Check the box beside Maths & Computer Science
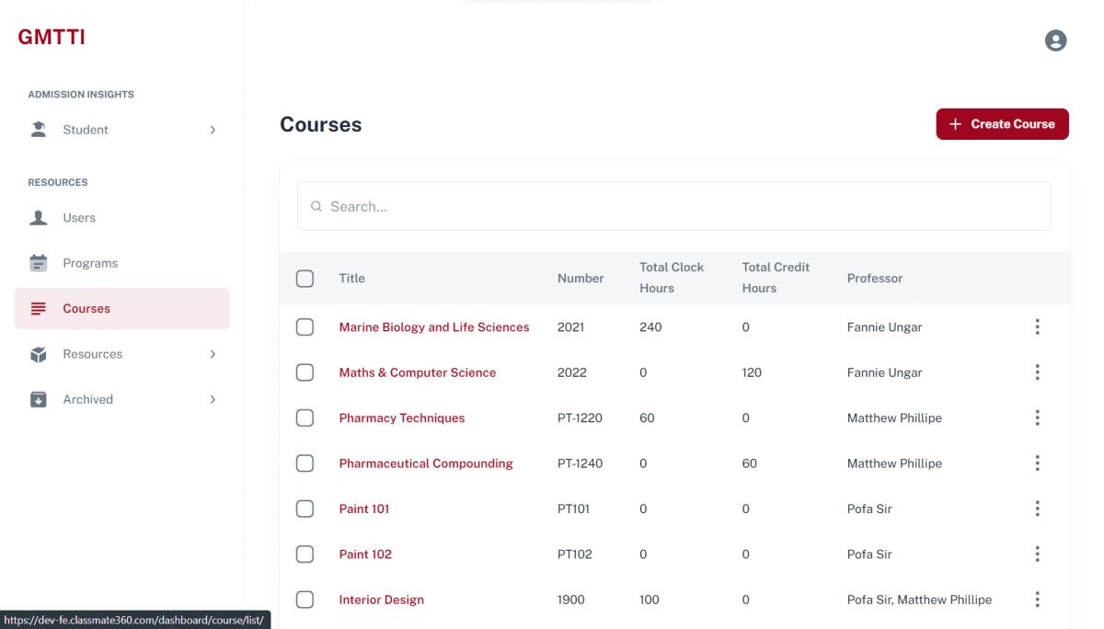1104x629 pixels. (305, 372)
